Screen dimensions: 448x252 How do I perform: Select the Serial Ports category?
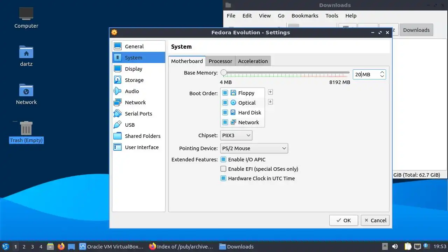pyautogui.click(x=139, y=114)
